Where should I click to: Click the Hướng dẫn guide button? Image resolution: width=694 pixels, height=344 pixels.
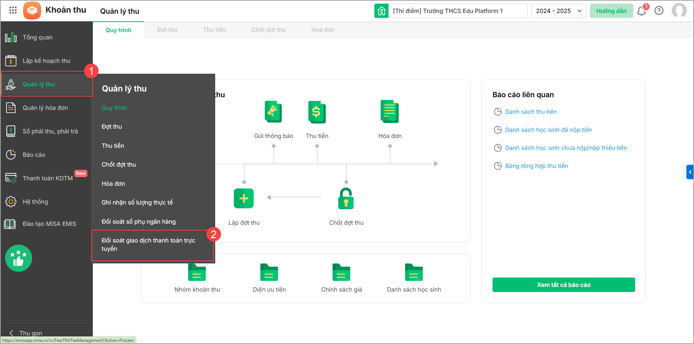pos(611,11)
